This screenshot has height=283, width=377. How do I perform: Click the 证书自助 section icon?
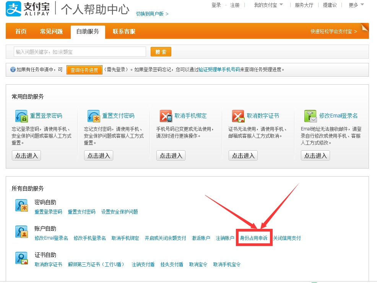pyautogui.click(x=21, y=258)
